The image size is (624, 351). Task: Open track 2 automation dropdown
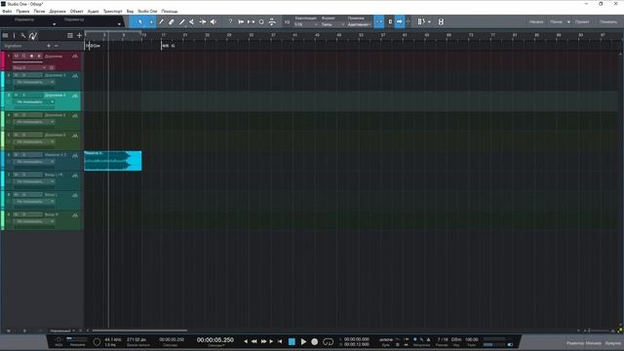[34, 82]
